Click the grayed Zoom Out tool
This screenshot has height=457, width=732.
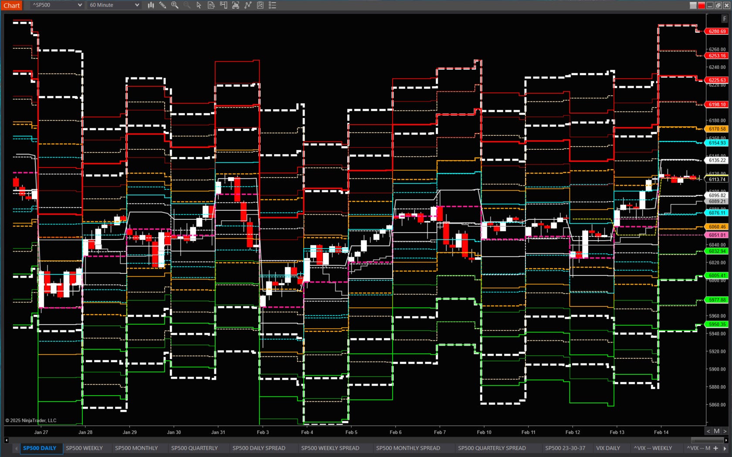coord(186,5)
